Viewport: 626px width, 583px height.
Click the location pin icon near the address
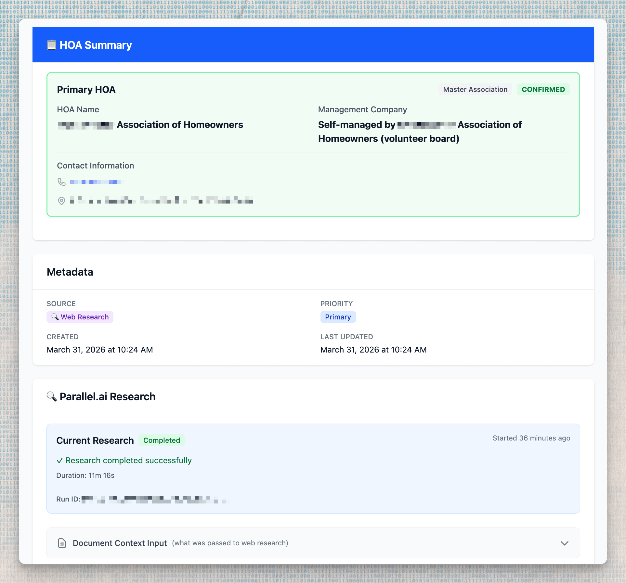click(x=62, y=201)
